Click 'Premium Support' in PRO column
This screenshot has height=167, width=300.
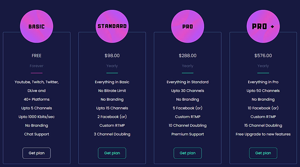pos(188,134)
